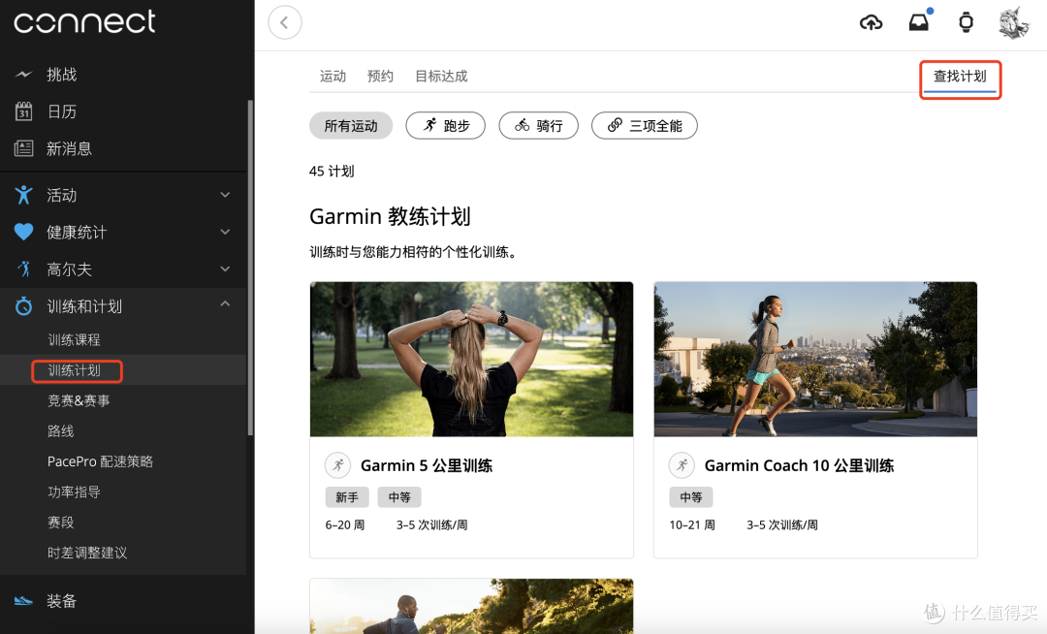The image size is (1047, 634).
Task: Click the Garmin 教练计划 heading
Action: (x=390, y=216)
